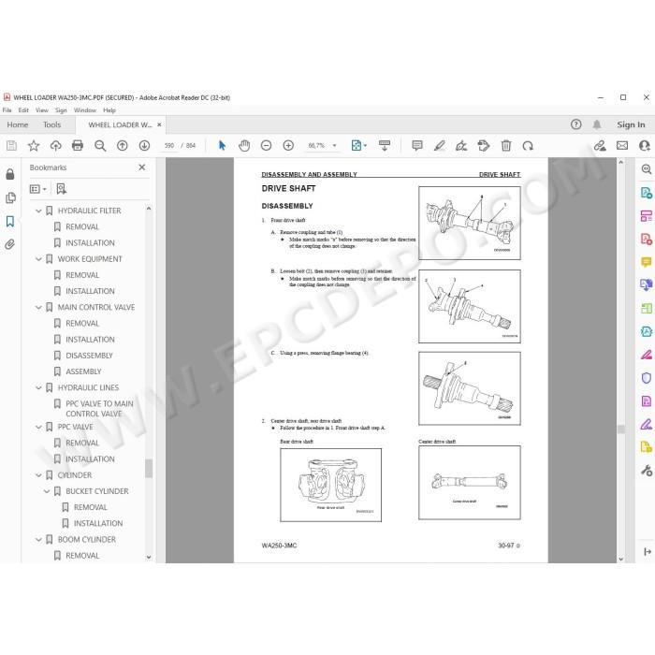
Task: Open the Help question mark icon
Action: pos(576,124)
